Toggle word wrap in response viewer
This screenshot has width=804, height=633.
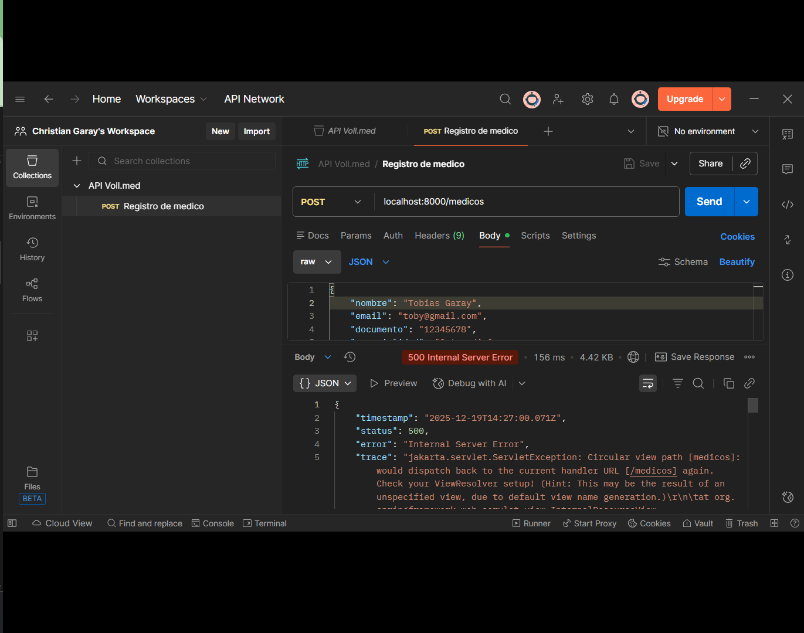click(x=648, y=383)
